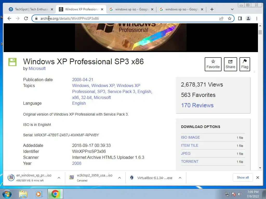Go back with the browser back arrow
The width and height of the screenshot is (266, 199).
click(x=9, y=18)
